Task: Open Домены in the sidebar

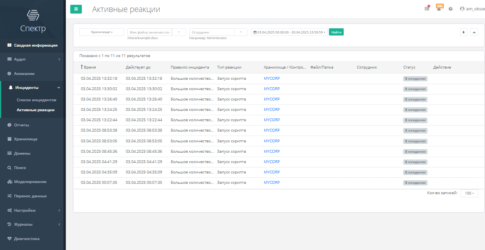Action: 32,153
